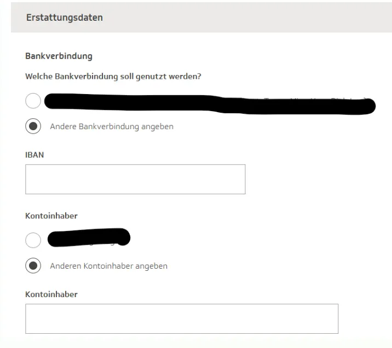Click the 'Andere Bankverbindung angeben' label text
The width and height of the screenshot is (392, 348).
point(112,126)
